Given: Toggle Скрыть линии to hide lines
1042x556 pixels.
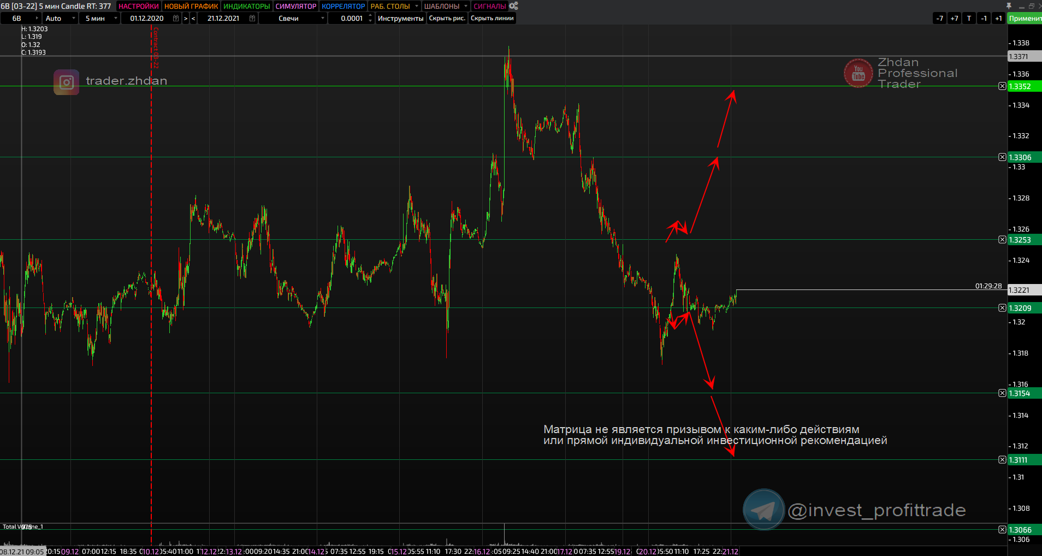Looking at the screenshot, I should (x=492, y=19).
